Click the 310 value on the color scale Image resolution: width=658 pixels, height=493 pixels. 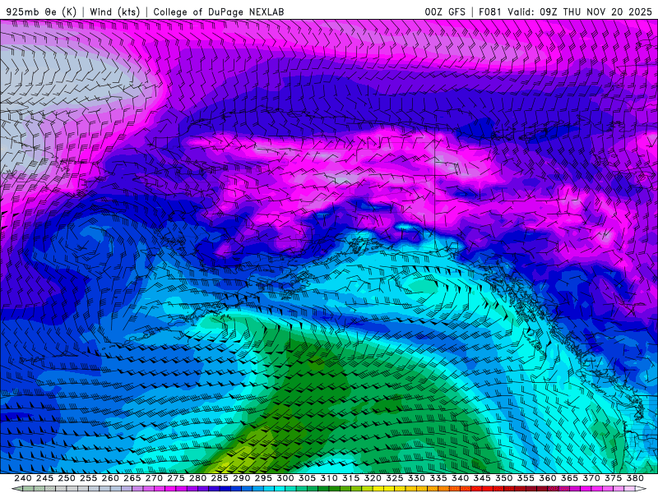pyautogui.click(x=329, y=478)
